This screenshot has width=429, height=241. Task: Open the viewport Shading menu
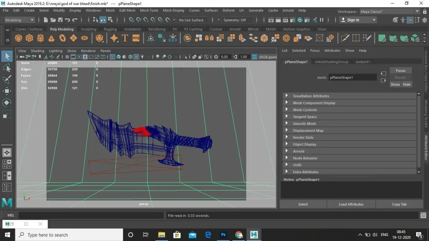pyautogui.click(x=38, y=51)
